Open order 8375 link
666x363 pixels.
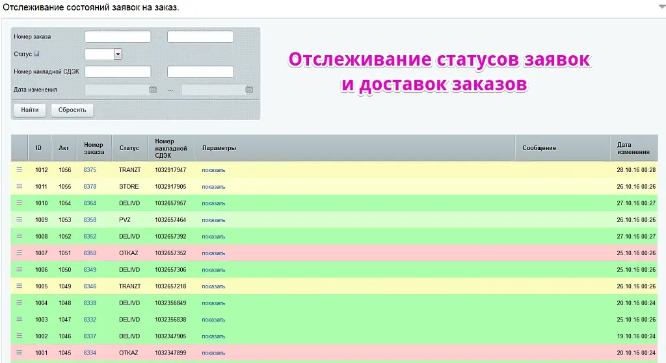[x=90, y=170]
